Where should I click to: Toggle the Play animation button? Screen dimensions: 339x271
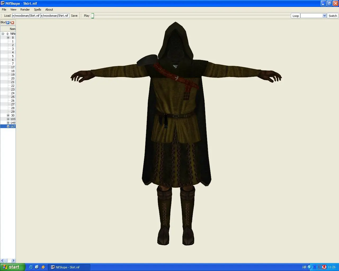[x=87, y=16]
